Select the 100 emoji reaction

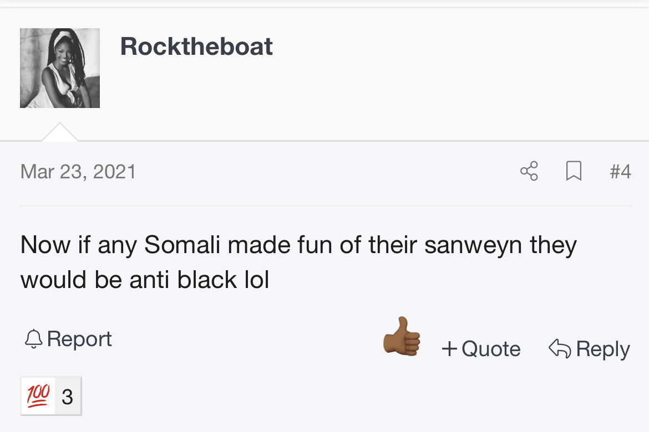(38, 396)
